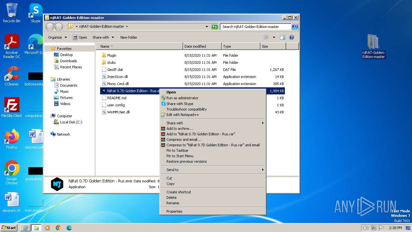
Task: Click the volume icon in system tray
Action: [x=366, y=228]
